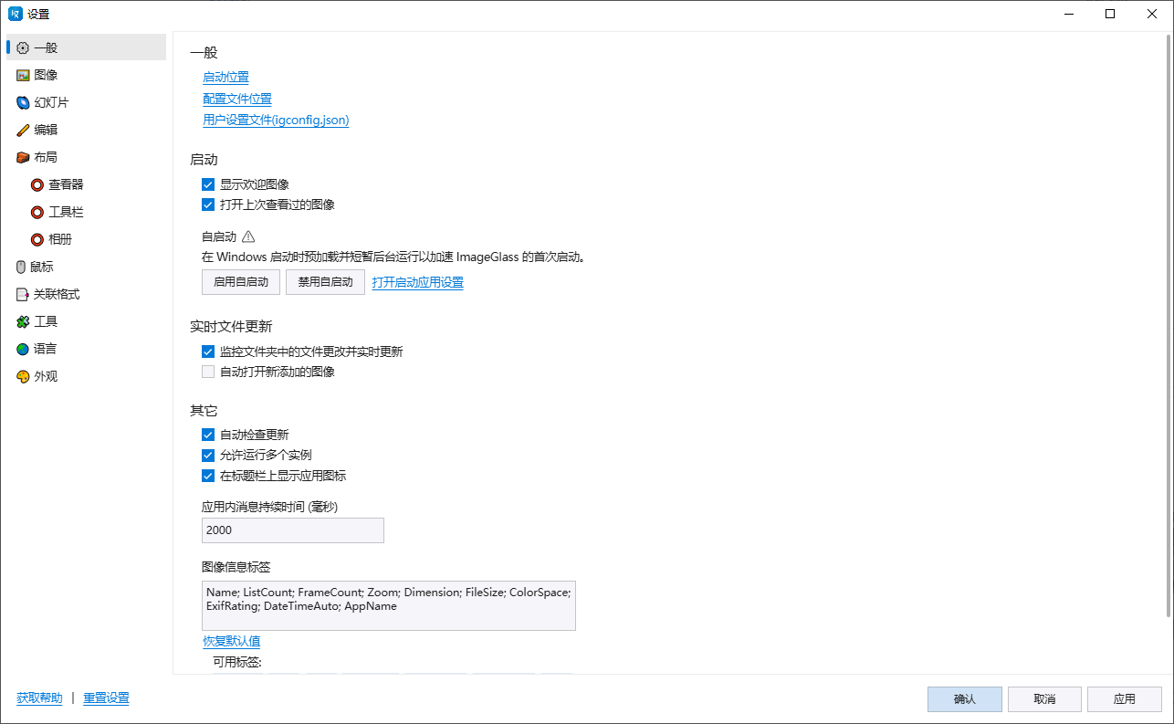
Task: Open the 用户设置文件(igconfig.json) link
Action: coord(276,120)
